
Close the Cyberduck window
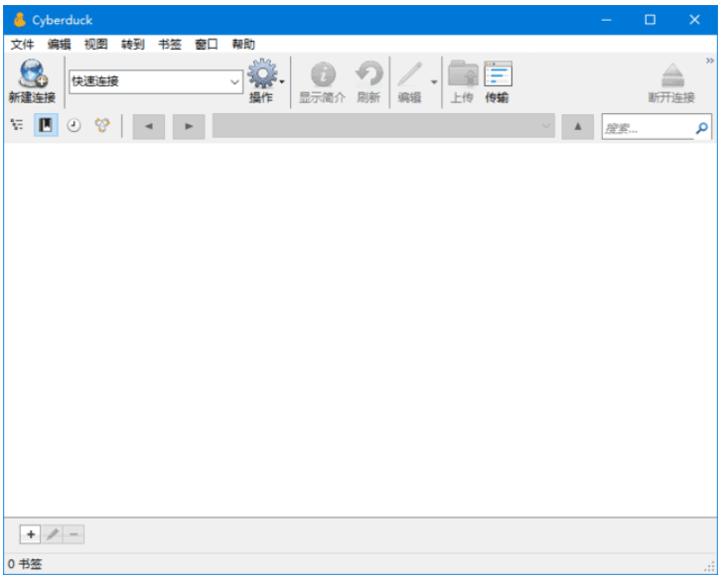pos(694,20)
